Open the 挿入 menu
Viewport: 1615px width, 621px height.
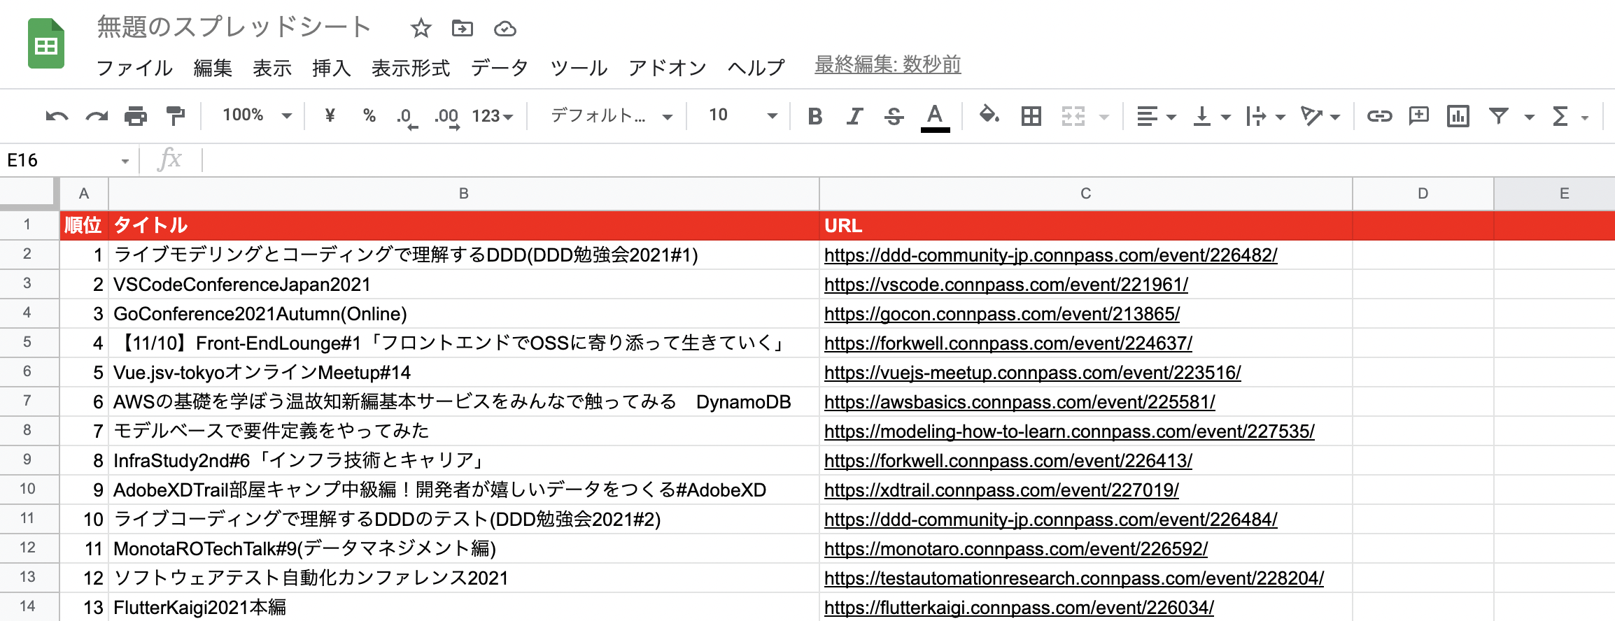click(x=332, y=68)
